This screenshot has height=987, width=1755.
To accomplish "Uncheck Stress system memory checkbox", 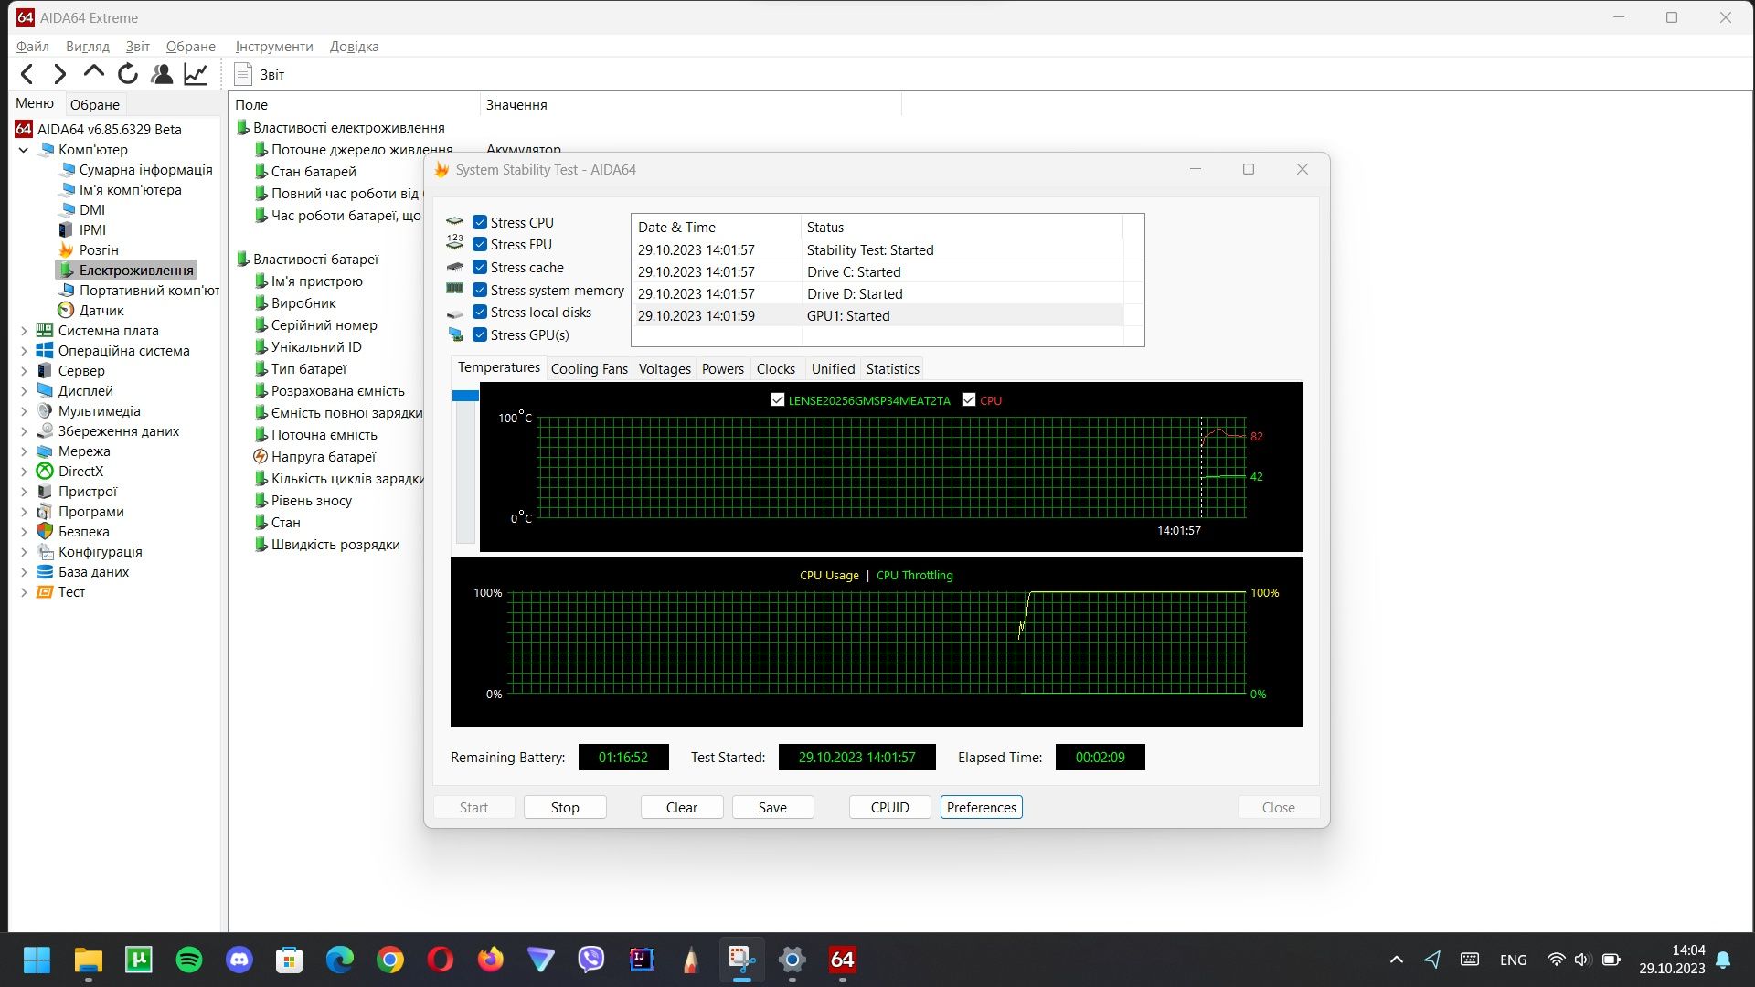I will 480,290.
